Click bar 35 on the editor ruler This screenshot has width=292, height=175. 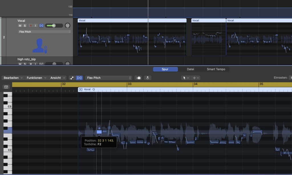261,84
